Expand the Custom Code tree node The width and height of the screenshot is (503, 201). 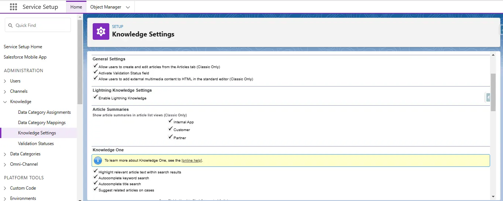5,188
